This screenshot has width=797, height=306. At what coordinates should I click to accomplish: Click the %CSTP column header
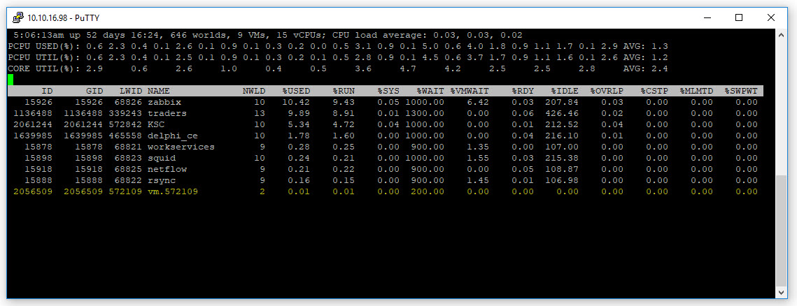(x=654, y=91)
